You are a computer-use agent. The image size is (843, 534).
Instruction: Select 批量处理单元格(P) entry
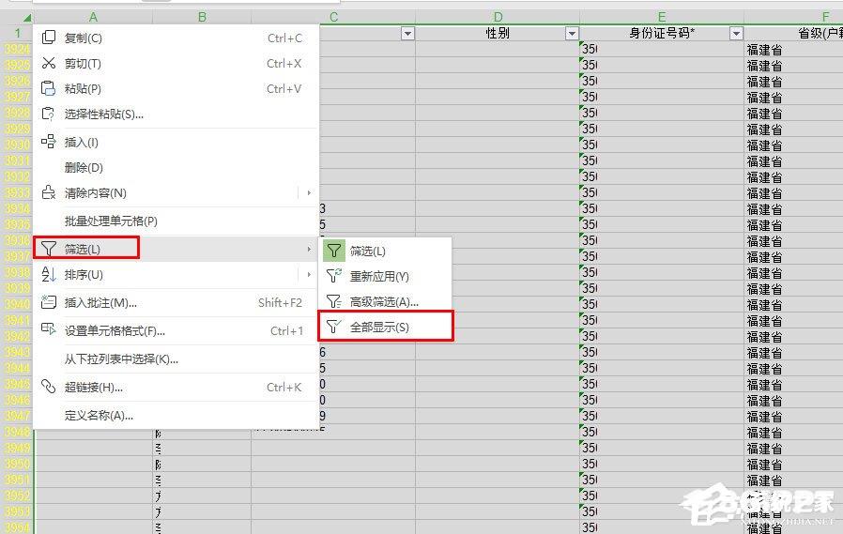(x=176, y=221)
